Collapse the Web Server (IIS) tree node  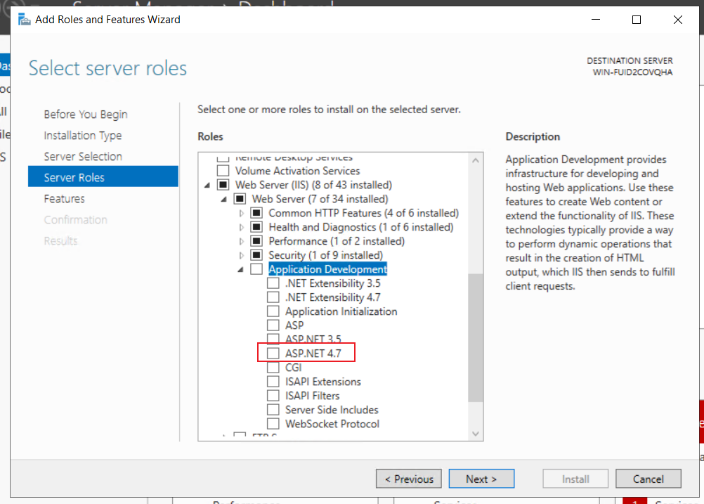pyautogui.click(x=207, y=185)
